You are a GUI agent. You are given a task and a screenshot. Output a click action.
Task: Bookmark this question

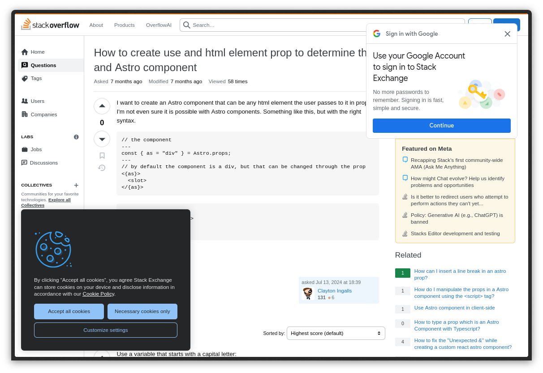click(x=102, y=156)
